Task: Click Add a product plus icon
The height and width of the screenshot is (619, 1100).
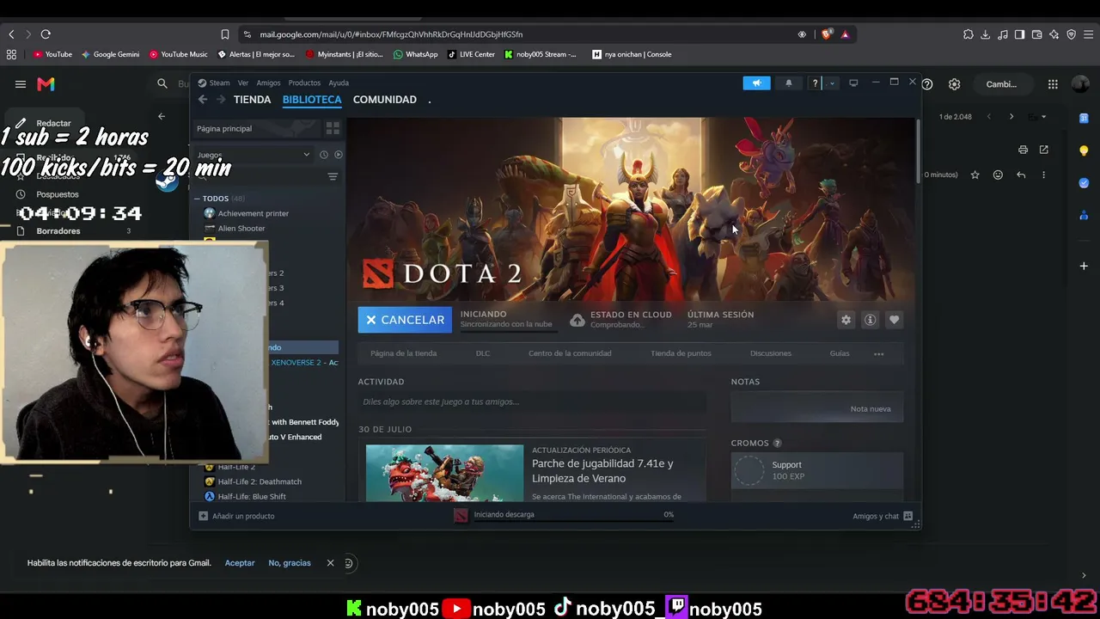Action: click(203, 516)
